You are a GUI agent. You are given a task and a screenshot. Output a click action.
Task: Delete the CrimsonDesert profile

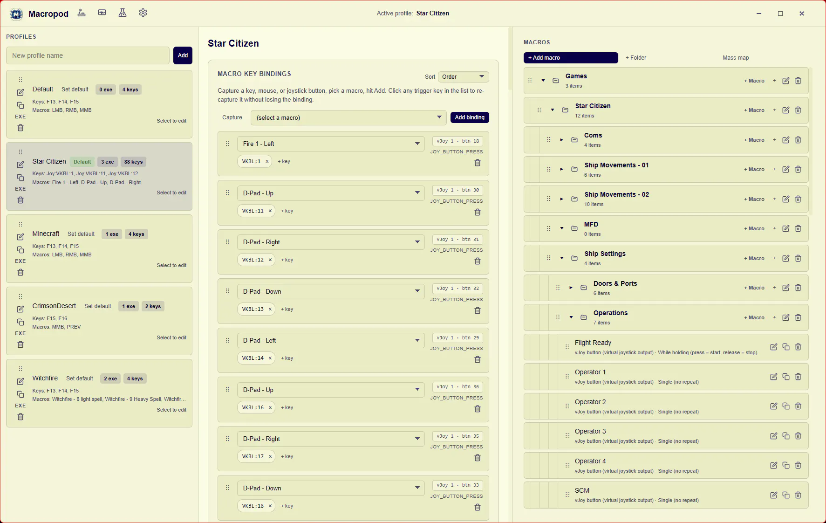[20, 344]
